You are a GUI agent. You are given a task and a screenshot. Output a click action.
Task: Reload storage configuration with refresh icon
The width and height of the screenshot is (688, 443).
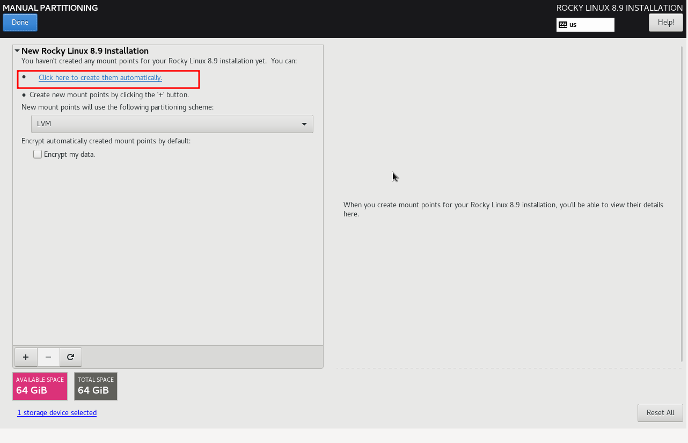(x=70, y=357)
